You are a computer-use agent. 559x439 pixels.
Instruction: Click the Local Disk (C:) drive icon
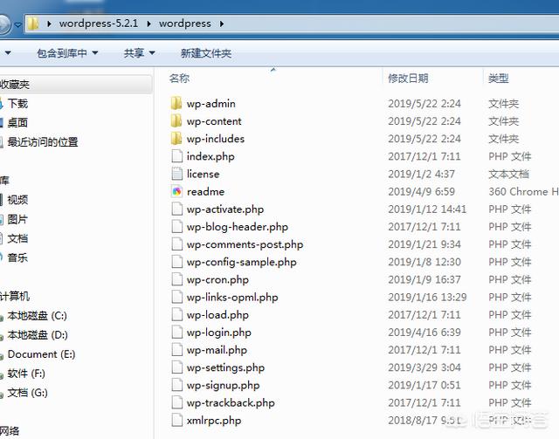(1, 316)
